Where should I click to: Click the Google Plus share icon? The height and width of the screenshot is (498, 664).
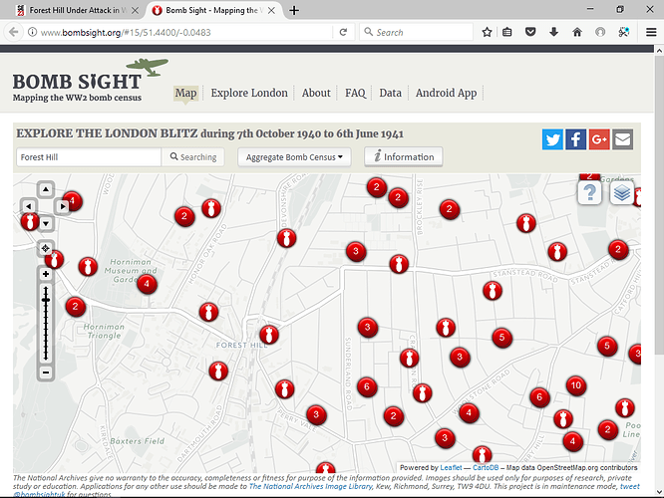[x=599, y=139]
